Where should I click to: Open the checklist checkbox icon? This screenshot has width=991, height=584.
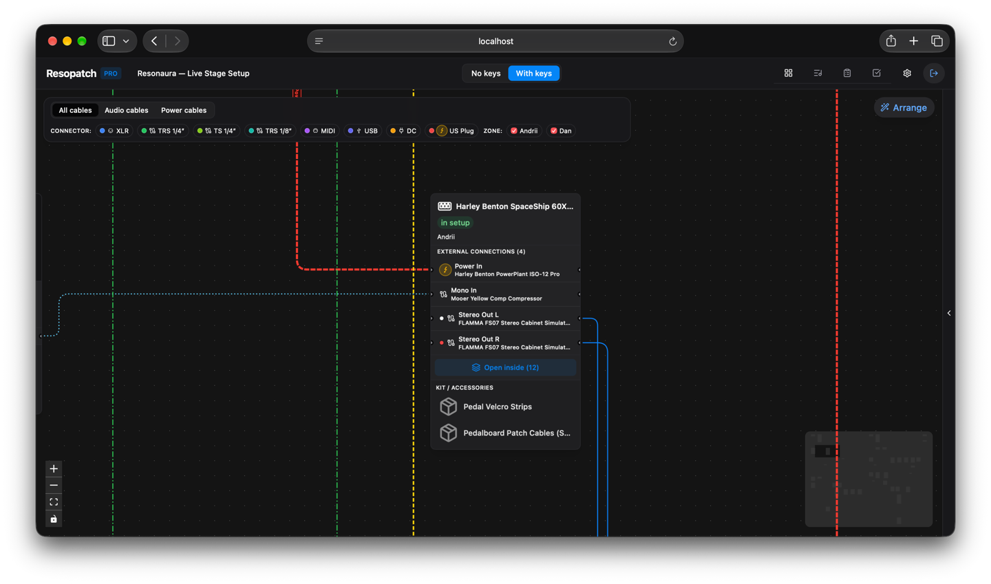click(x=877, y=73)
